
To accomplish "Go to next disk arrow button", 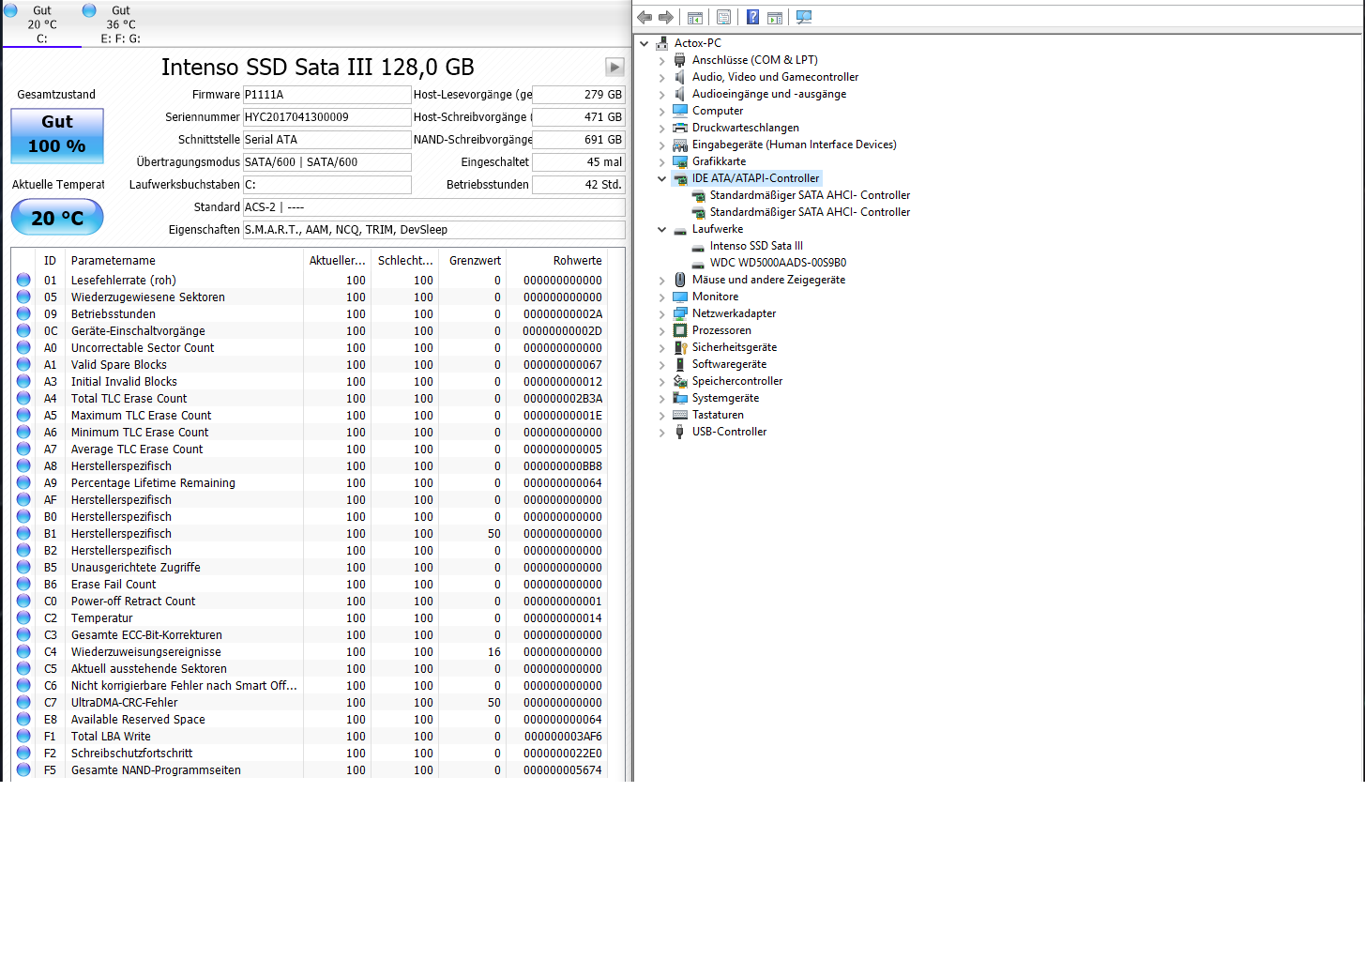I will pos(614,67).
